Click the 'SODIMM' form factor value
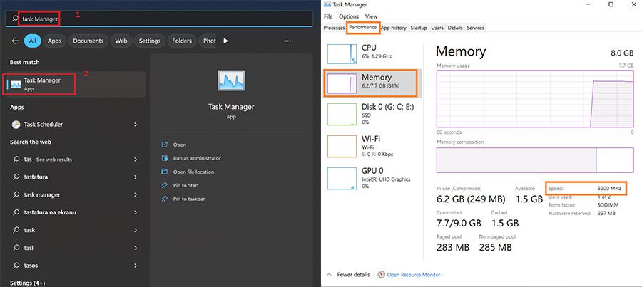 pyautogui.click(x=608, y=205)
